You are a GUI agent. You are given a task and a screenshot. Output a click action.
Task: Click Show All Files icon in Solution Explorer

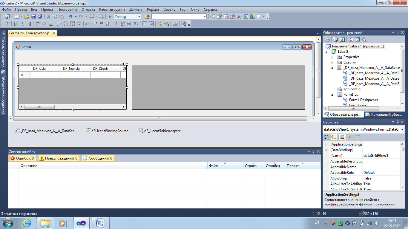point(335,39)
